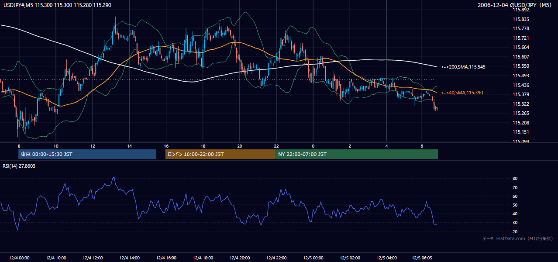The width and height of the screenshot is (558, 262).
Task: Click hour label 14 under the price chart
Action: (x=129, y=146)
